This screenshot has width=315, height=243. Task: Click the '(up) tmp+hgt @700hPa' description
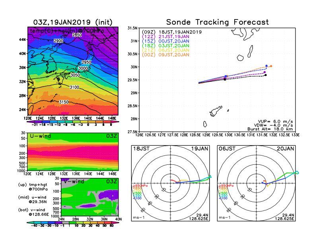point(33,187)
